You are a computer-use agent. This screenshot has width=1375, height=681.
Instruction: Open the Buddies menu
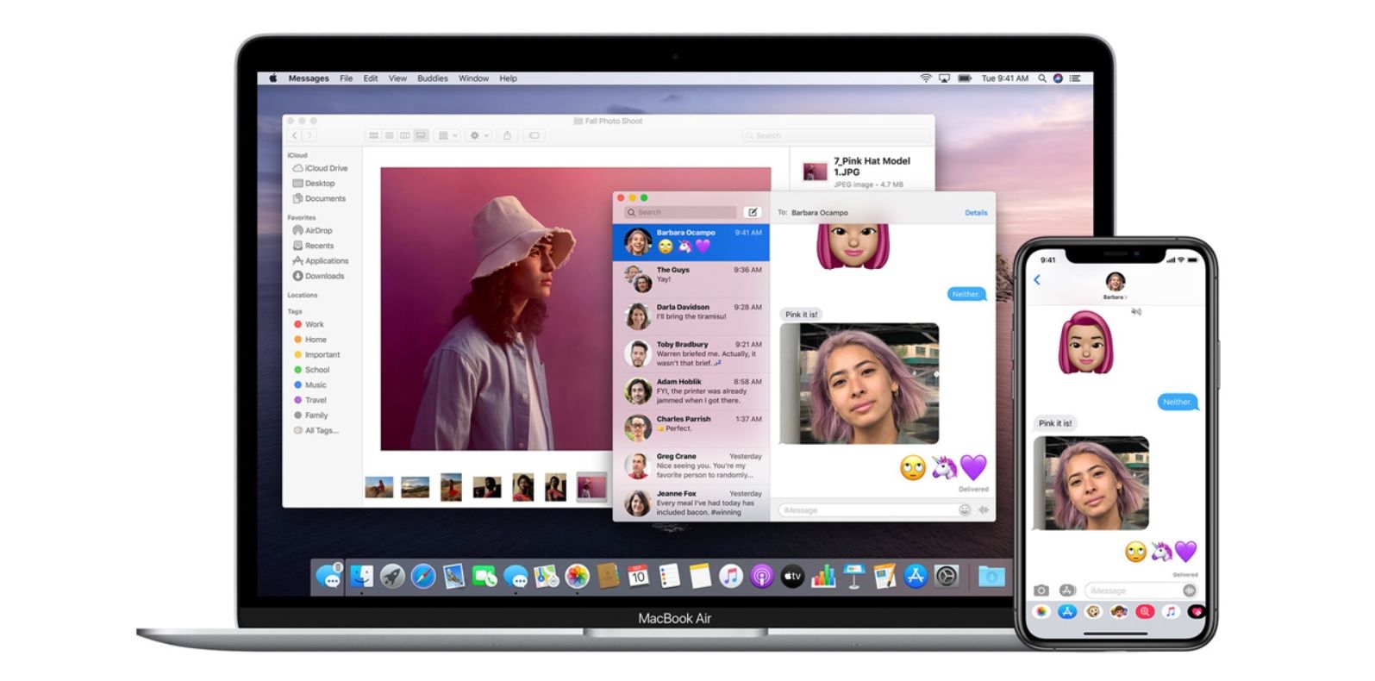point(433,78)
